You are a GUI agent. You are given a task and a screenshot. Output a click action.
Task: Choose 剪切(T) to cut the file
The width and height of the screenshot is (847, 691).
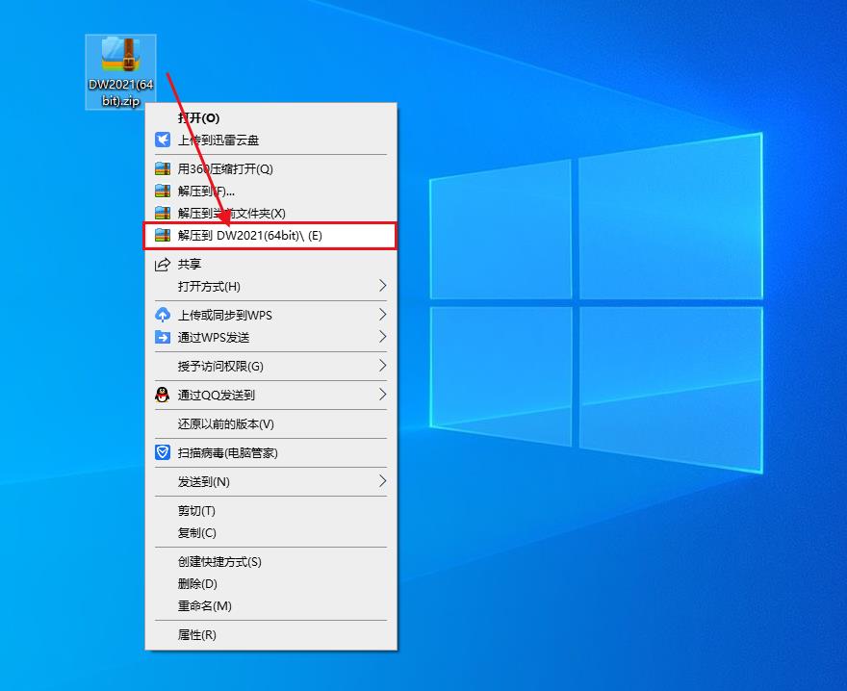[x=271, y=511]
